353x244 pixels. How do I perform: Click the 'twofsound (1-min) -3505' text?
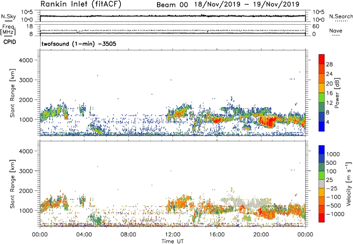[79, 44]
